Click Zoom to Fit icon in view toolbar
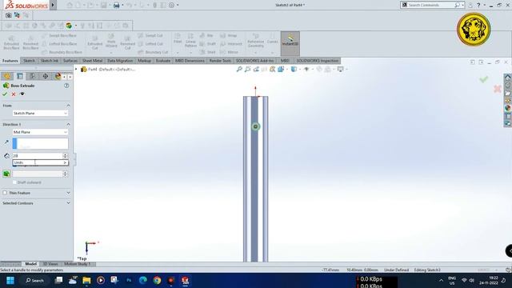The height and width of the screenshot is (288, 512). (239, 70)
